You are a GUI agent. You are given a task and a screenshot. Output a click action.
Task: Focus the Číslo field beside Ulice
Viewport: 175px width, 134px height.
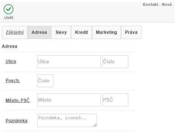pos(115,61)
